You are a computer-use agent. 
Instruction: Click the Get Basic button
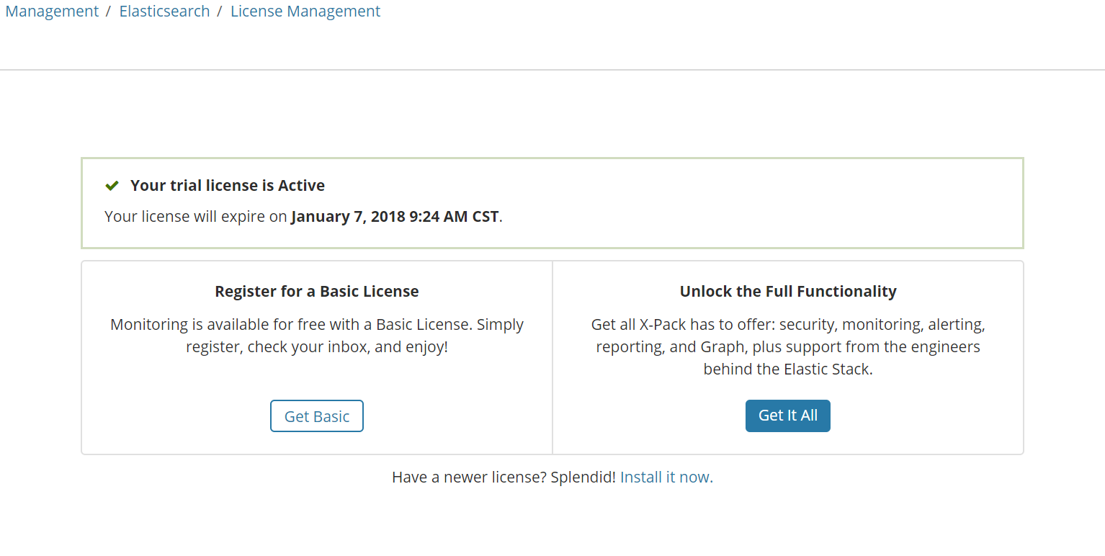[317, 416]
